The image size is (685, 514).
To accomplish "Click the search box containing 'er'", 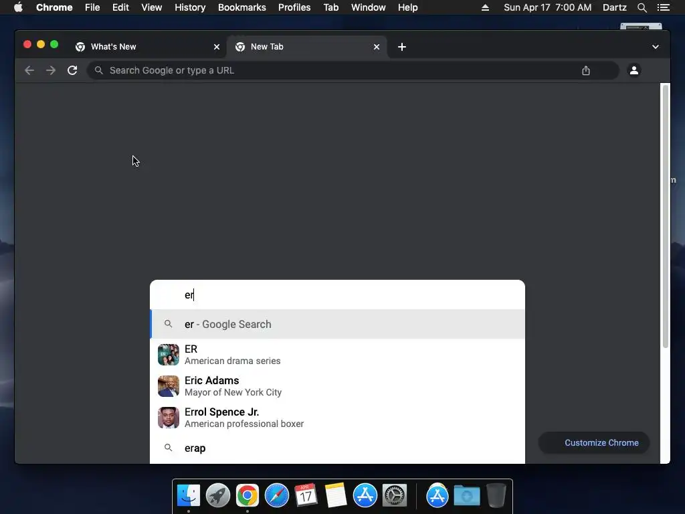I will pos(337,295).
